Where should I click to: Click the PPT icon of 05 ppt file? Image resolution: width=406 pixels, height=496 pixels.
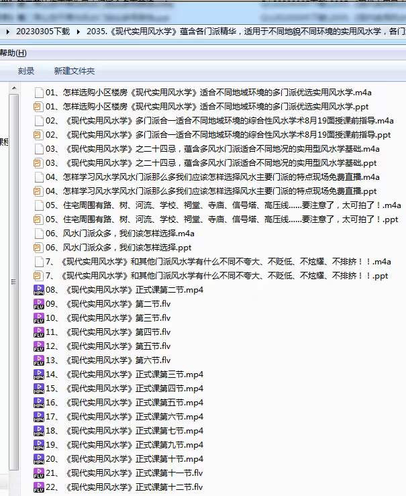click(x=38, y=219)
